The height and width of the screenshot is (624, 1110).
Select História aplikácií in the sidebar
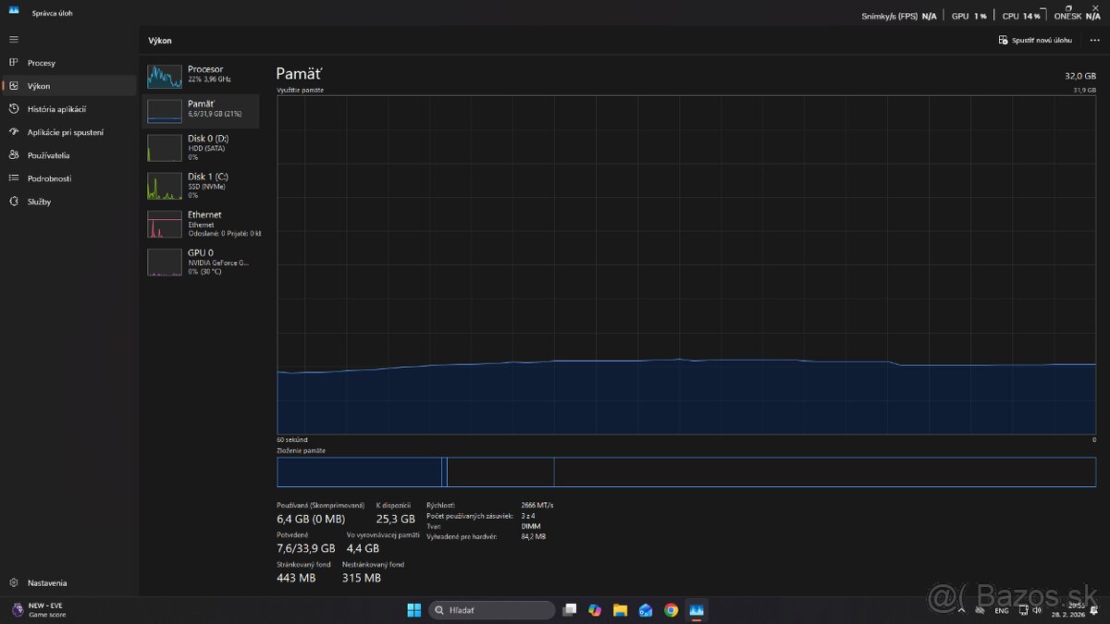[55, 109]
